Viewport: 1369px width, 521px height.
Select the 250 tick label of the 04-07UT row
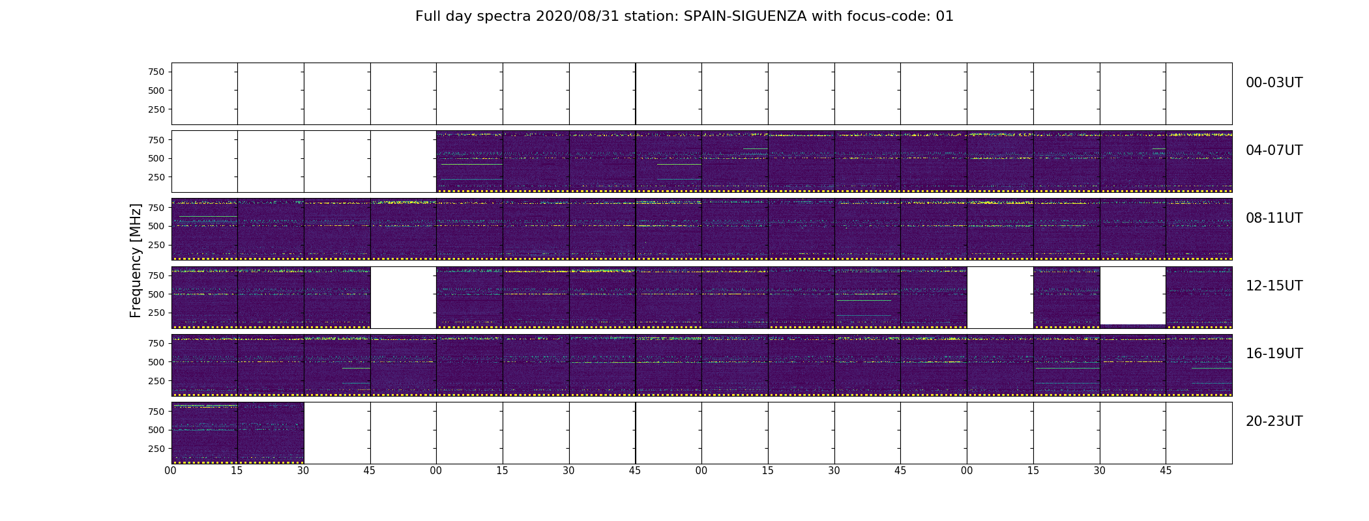pos(156,177)
